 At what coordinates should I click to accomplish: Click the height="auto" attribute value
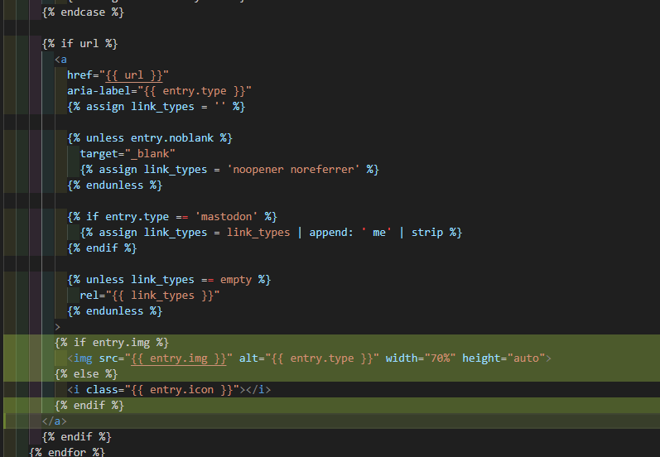pyautogui.click(x=526, y=358)
